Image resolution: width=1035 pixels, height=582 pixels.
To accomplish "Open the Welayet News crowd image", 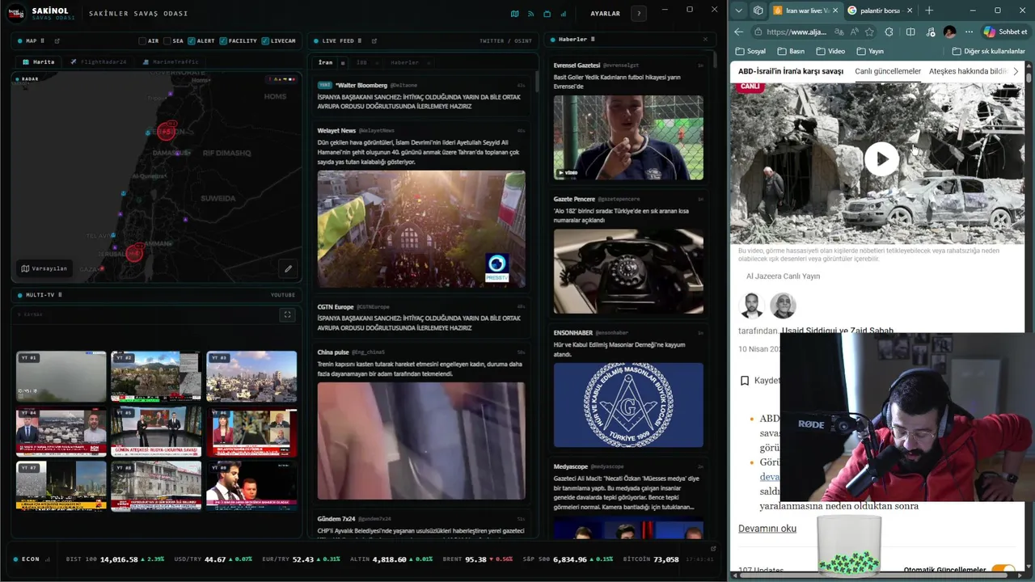I will (421, 229).
